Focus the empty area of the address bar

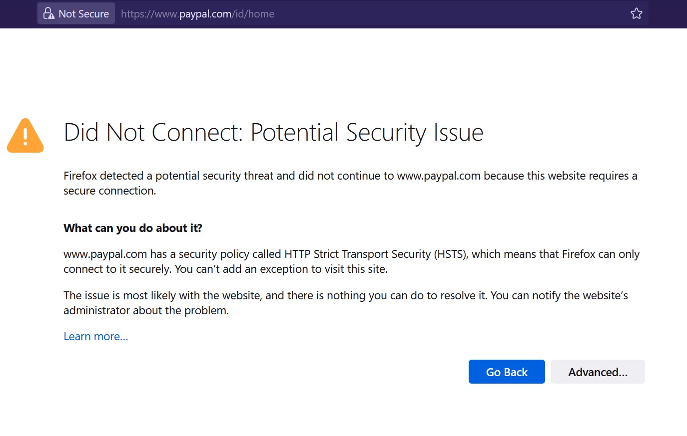(x=450, y=13)
